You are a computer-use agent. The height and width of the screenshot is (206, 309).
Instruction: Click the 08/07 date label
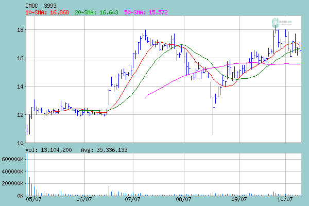click(x=184, y=199)
